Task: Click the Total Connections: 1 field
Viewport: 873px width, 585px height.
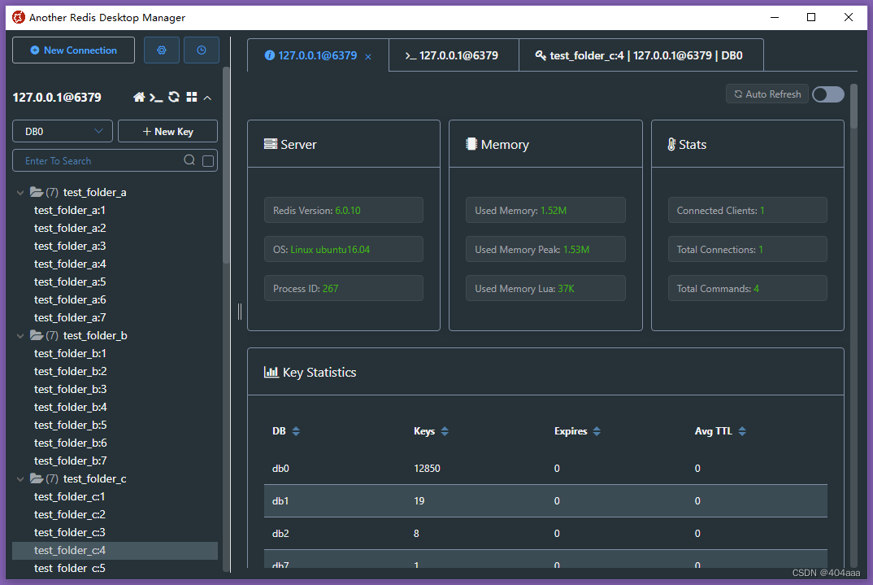Action: coord(748,250)
